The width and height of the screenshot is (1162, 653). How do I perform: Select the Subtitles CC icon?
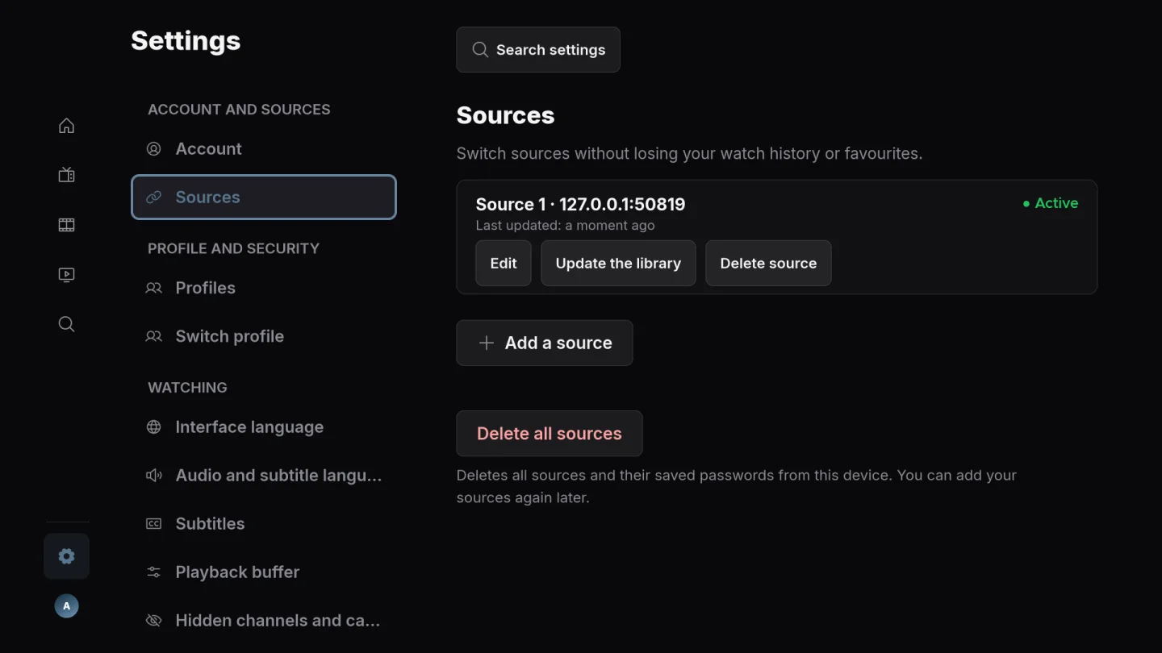tap(153, 524)
